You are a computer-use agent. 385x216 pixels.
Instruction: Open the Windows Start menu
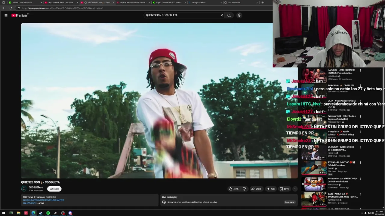4,213
